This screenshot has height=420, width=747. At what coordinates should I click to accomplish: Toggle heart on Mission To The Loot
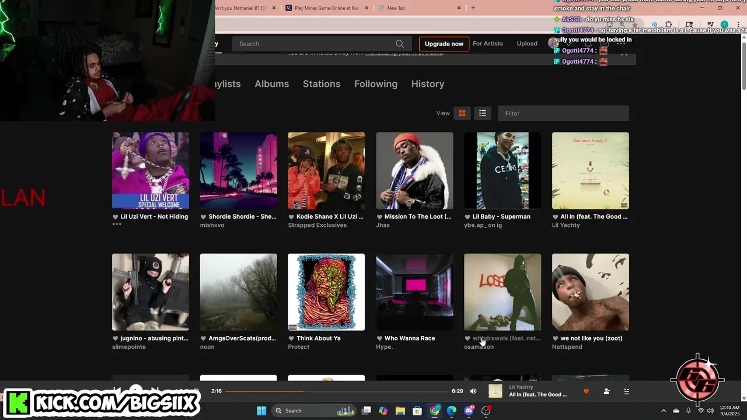click(379, 216)
